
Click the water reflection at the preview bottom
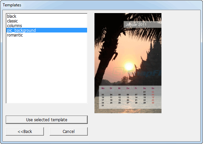click(x=127, y=111)
